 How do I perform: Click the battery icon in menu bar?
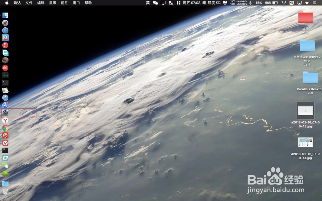click(275, 3)
